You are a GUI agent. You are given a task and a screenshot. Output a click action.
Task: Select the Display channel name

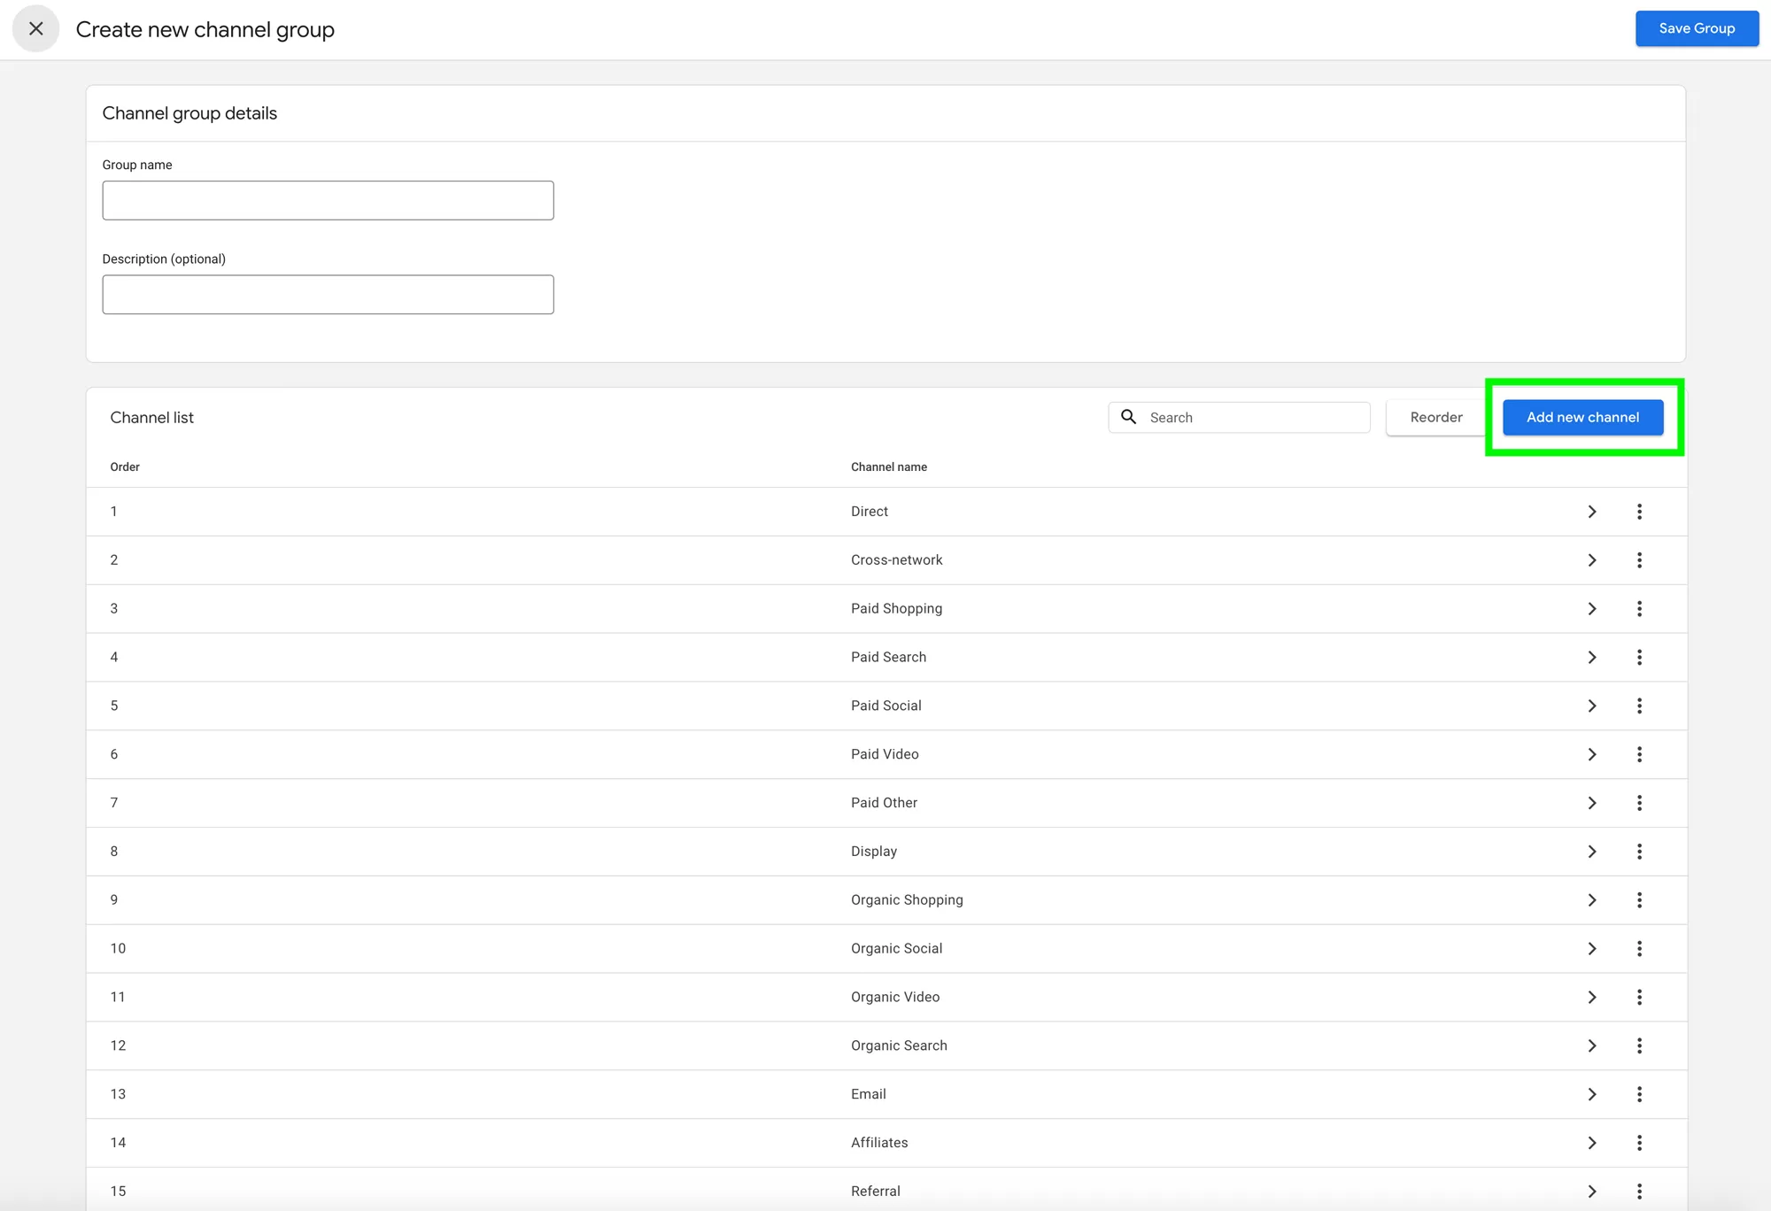[874, 852]
